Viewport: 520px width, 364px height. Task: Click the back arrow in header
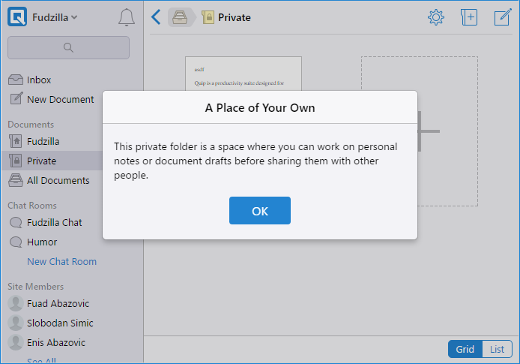[x=156, y=17]
